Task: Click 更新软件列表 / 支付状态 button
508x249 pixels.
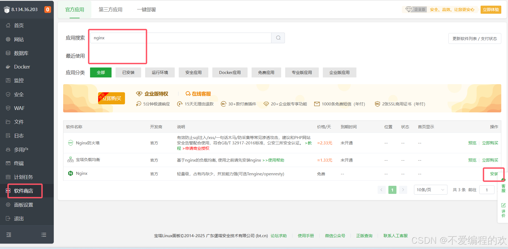Action: pyautogui.click(x=475, y=39)
